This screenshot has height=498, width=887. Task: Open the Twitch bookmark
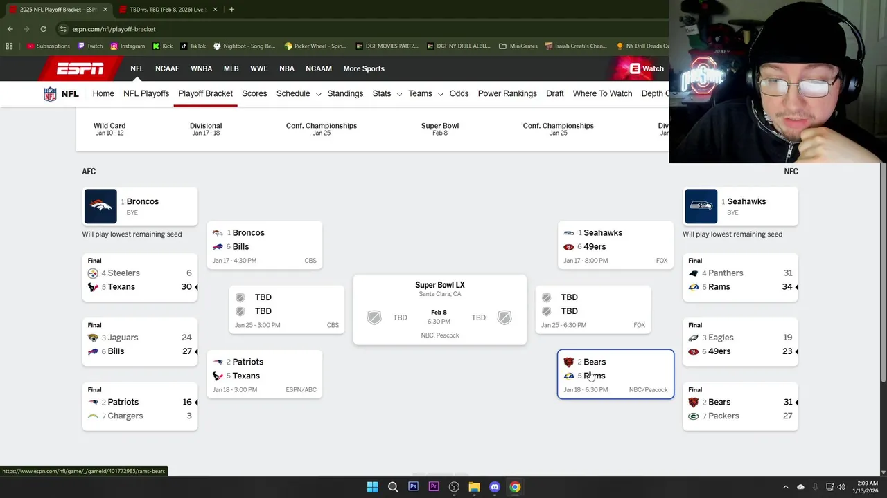(90, 46)
